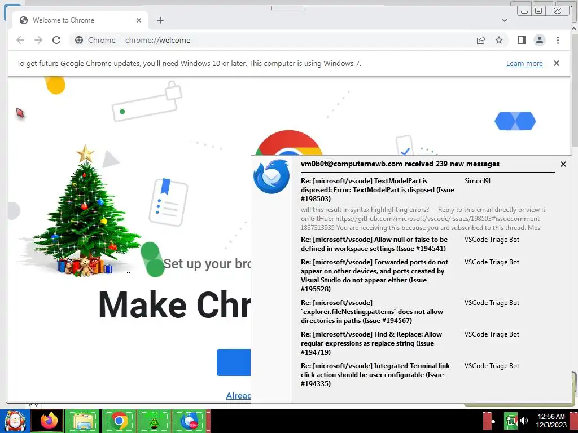Open the Find & Replace regular expressions message

371,343
